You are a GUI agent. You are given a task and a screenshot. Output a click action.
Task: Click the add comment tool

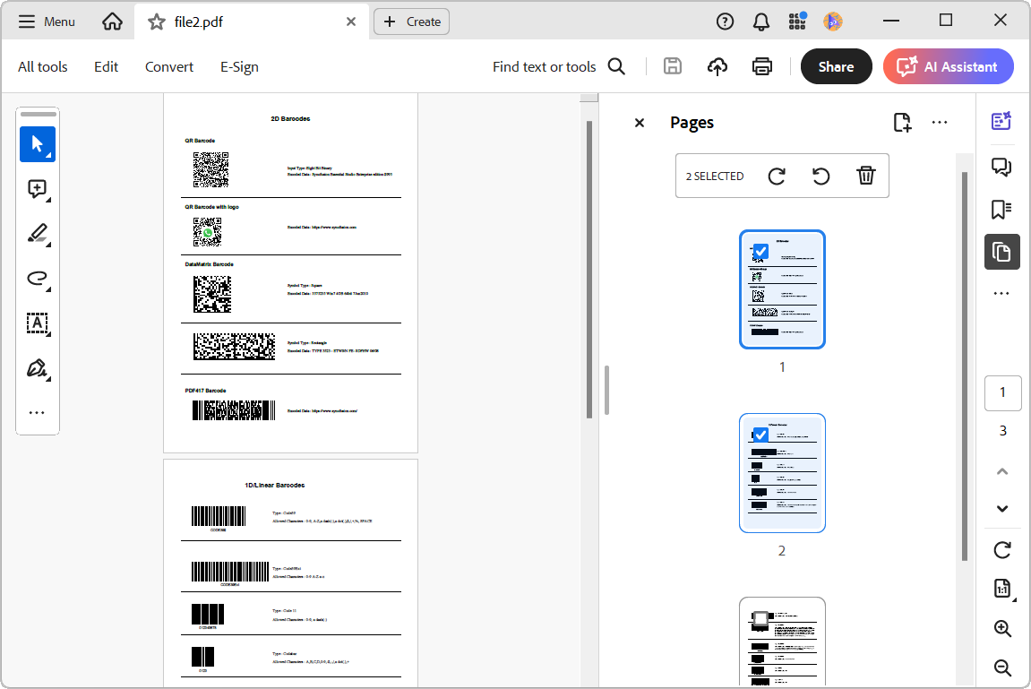tap(38, 189)
